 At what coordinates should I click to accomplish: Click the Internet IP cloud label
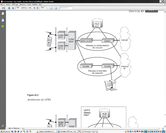[x=125, y=68]
